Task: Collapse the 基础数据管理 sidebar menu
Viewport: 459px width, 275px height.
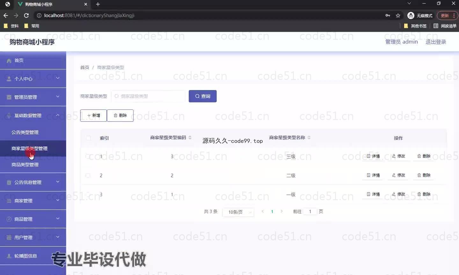Action: point(58,115)
